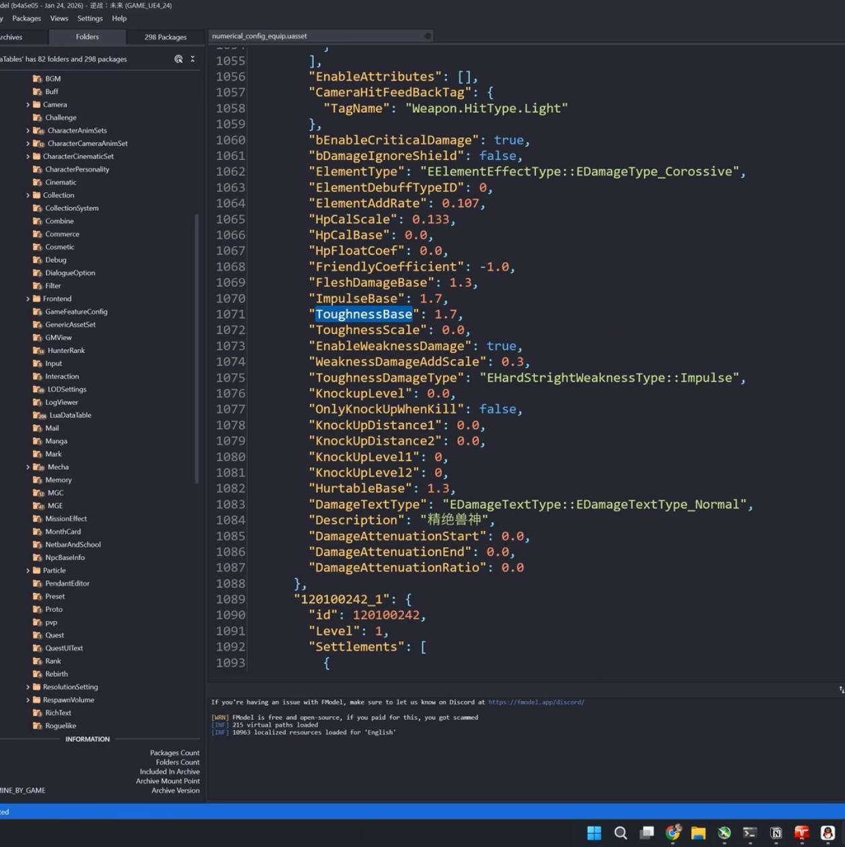Open the FModel Discord link
This screenshot has height=847, width=845.
pyautogui.click(x=536, y=702)
